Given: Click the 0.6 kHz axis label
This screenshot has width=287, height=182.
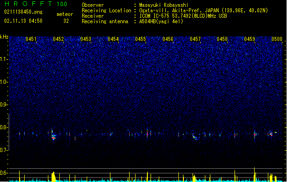Looking at the screenshot, I should [x=3, y=173].
